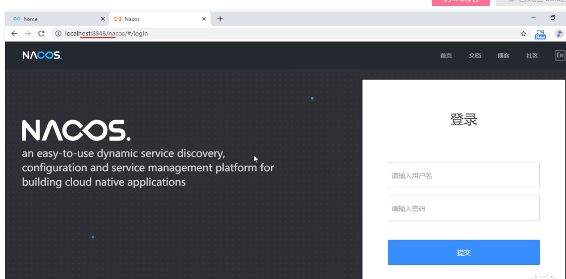
Task: Click NACOS logo in header
Action: pyautogui.click(x=42, y=55)
